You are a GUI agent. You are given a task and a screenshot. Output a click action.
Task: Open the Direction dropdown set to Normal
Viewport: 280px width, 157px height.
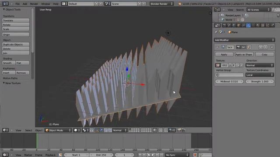point(259,65)
